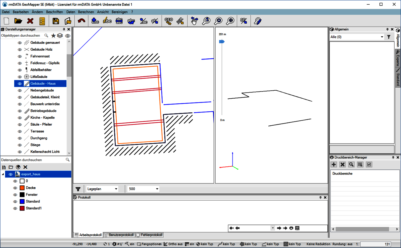
Task: Click Fangoptionen in the status bar
Action: click(x=149, y=244)
